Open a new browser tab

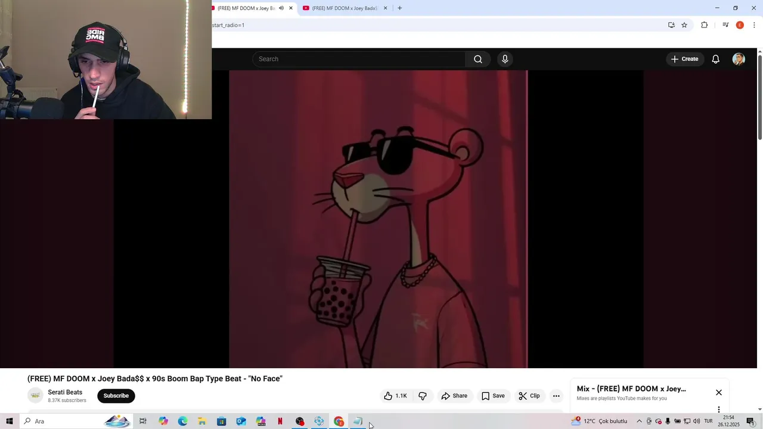399,8
